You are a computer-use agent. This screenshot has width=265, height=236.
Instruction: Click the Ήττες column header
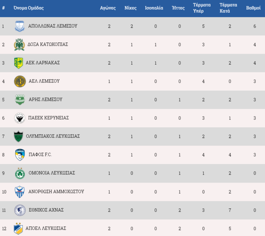tap(178, 8)
